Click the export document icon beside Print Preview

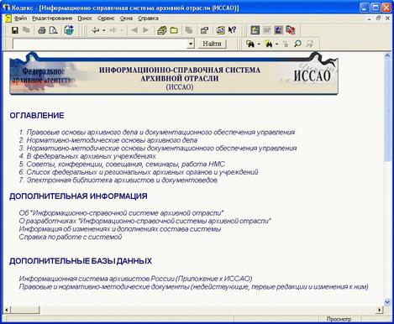[x=69, y=30]
